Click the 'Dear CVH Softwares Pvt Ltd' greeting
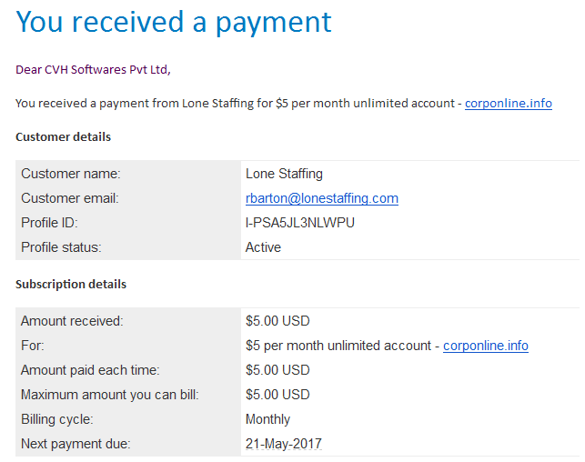This screenshot has width=585, height=462. point(93,69)
